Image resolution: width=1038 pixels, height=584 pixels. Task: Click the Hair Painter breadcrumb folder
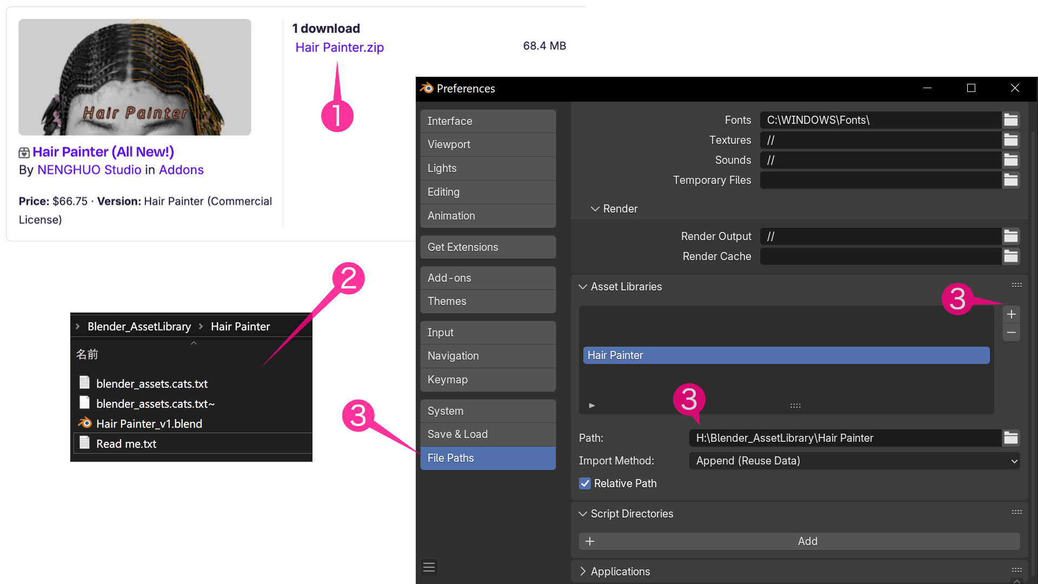pos(240,327)
